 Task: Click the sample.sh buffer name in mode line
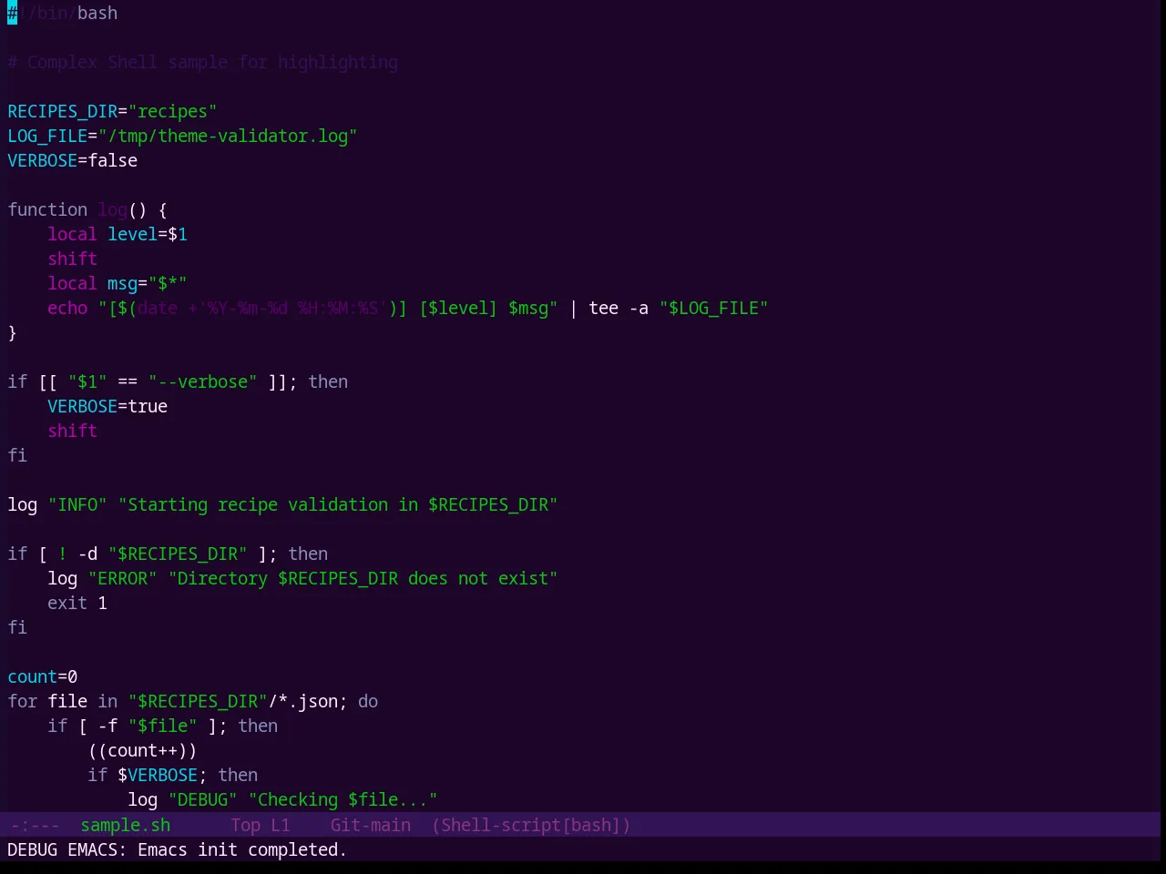(126, 825)
